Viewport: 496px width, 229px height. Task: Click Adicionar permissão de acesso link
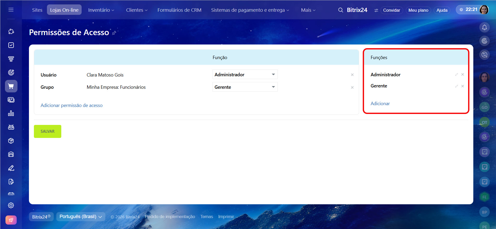(x=71, y=105)
